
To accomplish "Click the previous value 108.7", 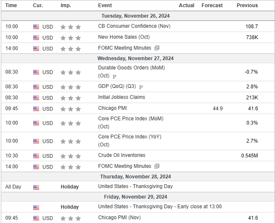I will click(x=252, y=27).
